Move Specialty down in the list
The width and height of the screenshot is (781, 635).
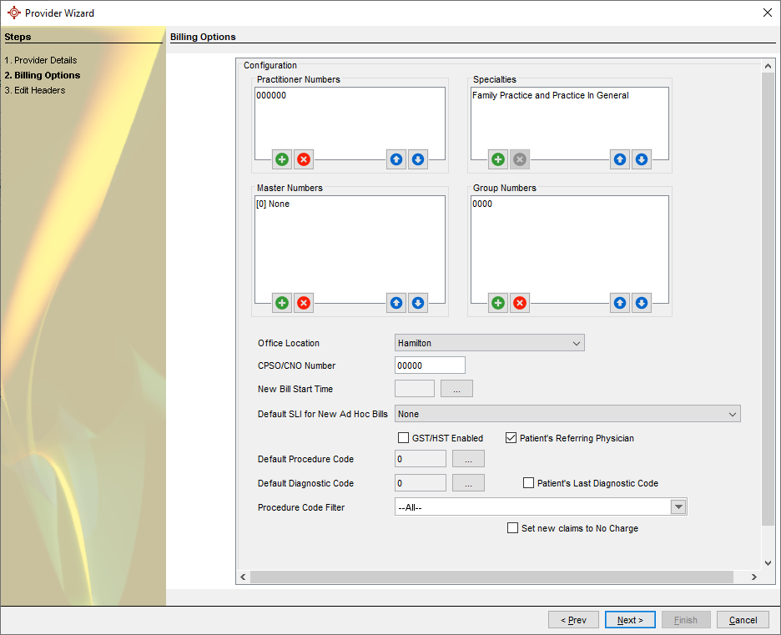642,159
